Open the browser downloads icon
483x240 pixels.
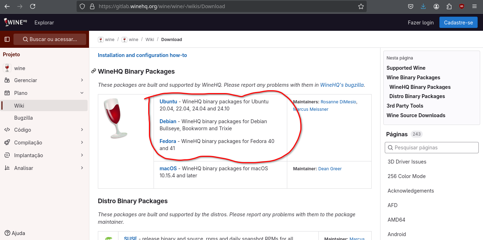pyautogui.click(x=423, y=6)
